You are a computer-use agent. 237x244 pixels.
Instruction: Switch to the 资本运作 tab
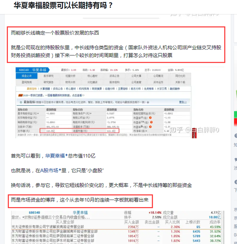click(x=158, y=82)
